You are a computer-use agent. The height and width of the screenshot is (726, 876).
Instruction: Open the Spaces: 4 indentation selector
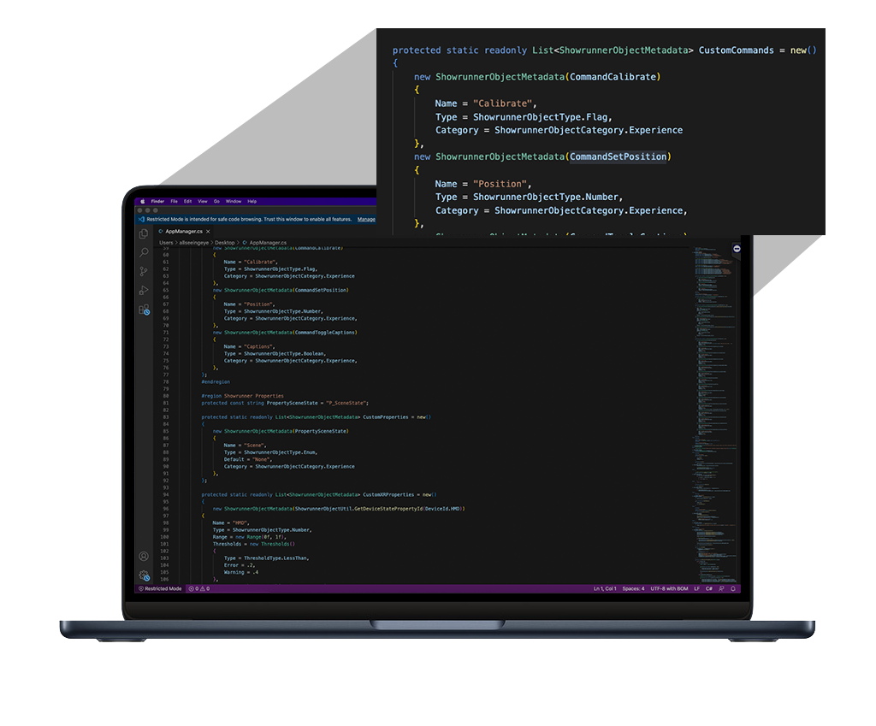point(632,589)
